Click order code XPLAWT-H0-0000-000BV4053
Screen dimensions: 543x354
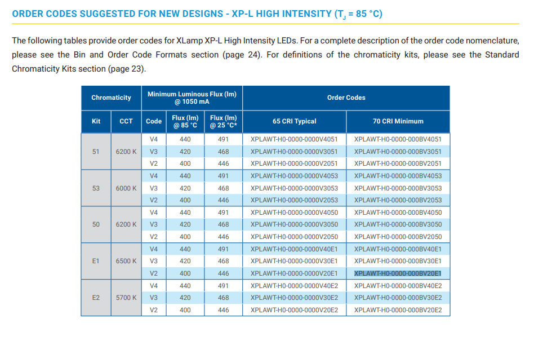point(398,176)
